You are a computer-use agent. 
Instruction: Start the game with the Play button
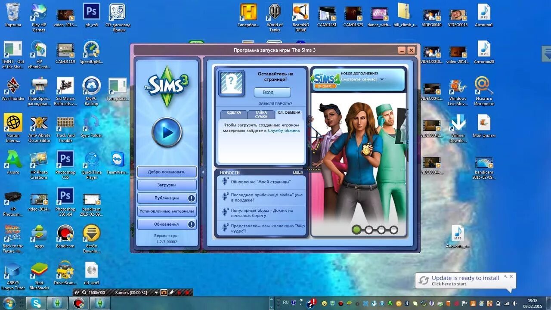(167, 132)
